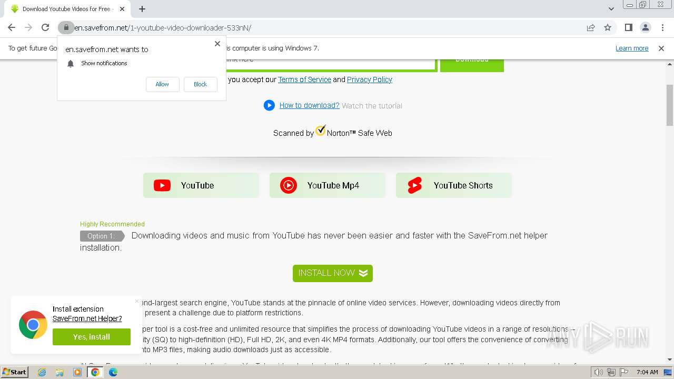The height and width of the screenshot is (379, 674).
Task: Open the Privacy Policy link
Action: (370, 79)
